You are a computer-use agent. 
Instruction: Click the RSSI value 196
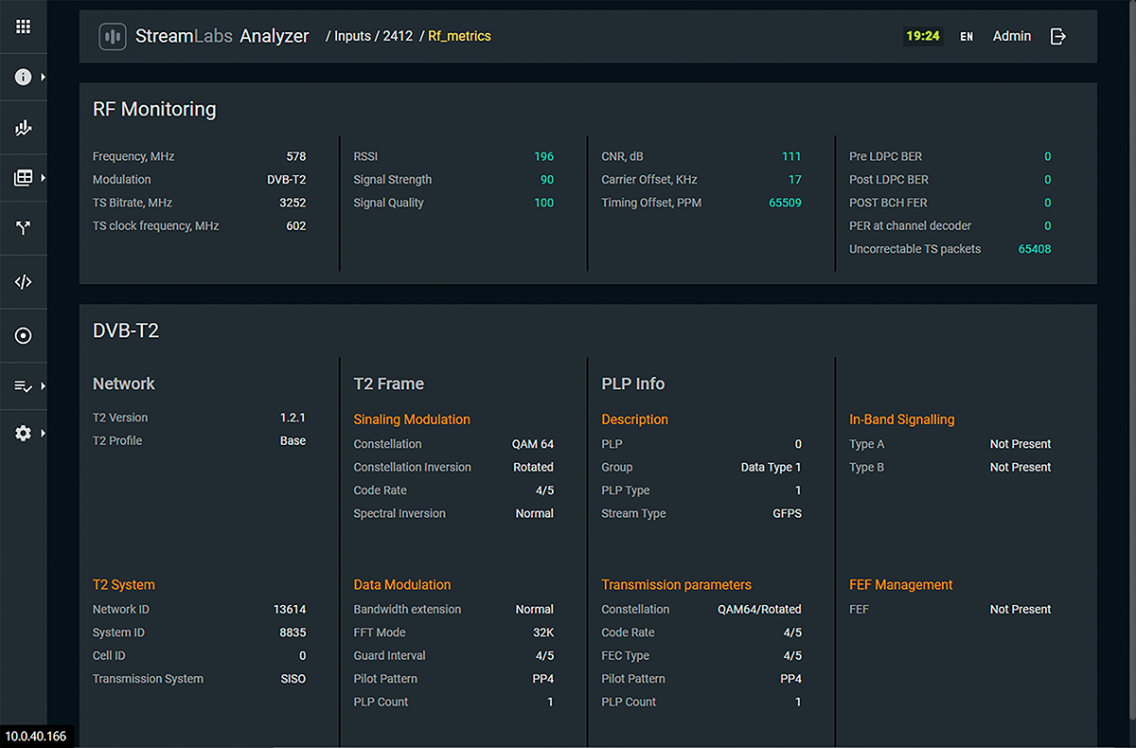click(544, 156)
